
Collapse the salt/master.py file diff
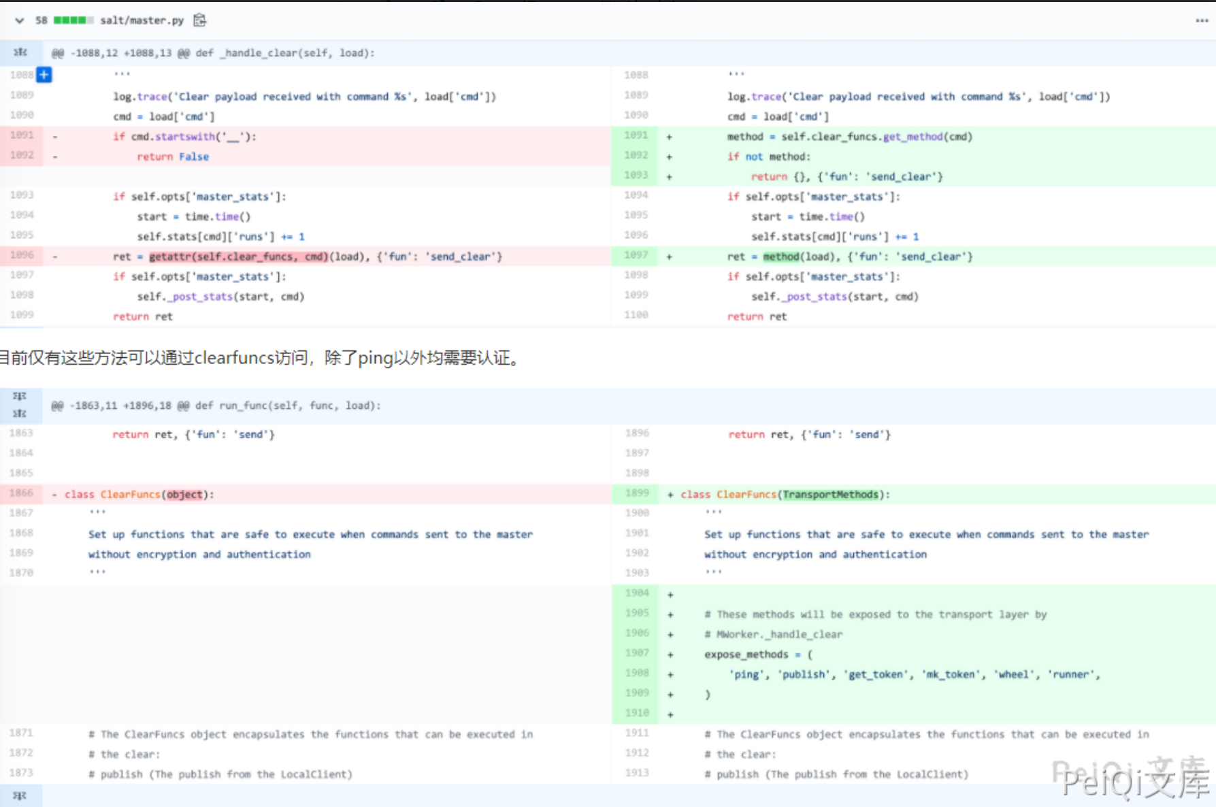[19, 20]
